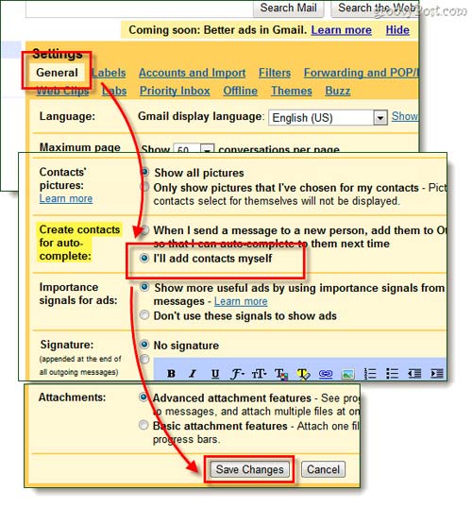Screen dimensions: 472x507
Task: Click the Save Changes button
Action: [249, 469]
